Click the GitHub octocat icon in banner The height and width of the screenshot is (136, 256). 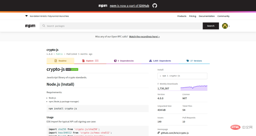[155, 6]
